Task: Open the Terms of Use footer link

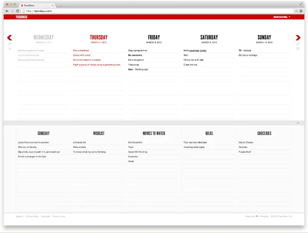Action: [x=59, y=216]
